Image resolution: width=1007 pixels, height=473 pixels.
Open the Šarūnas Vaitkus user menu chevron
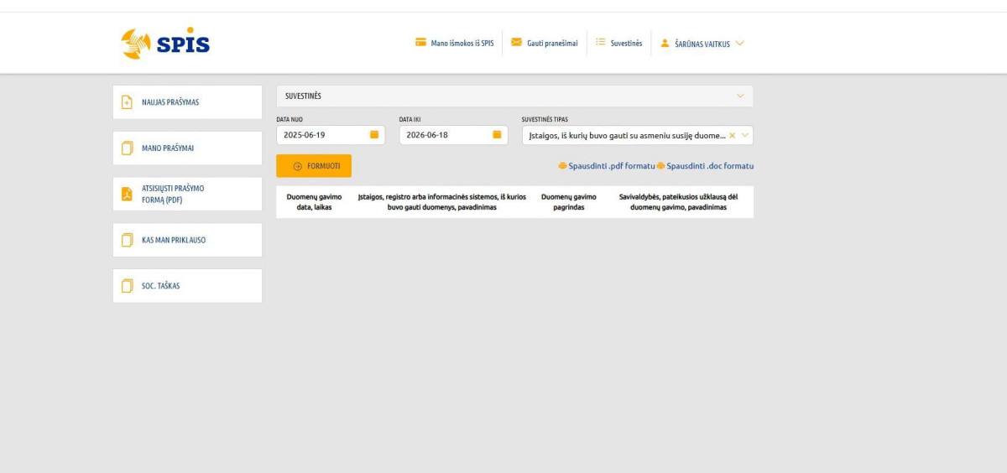(x=739, y=43)
